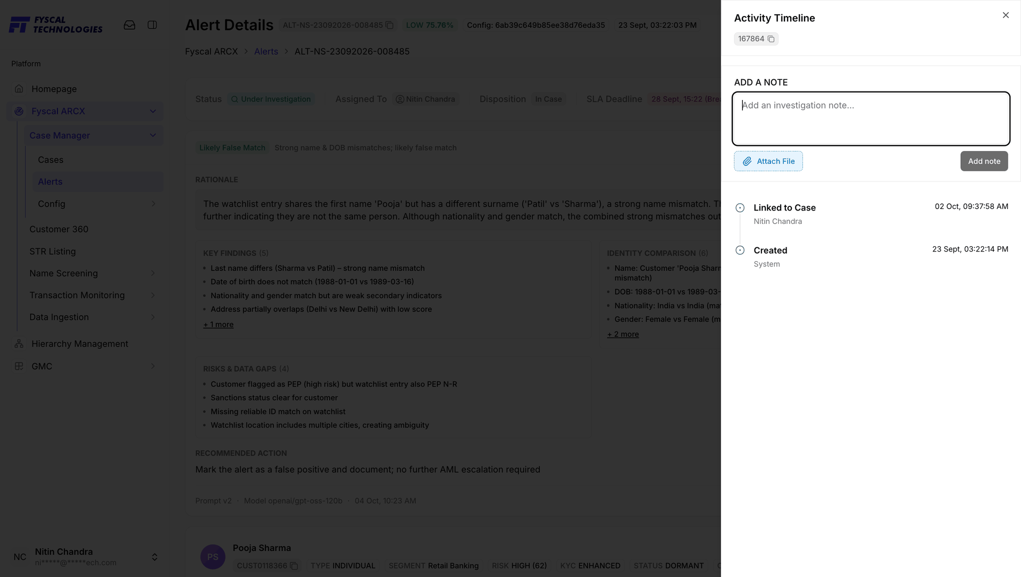Image resolution: width=1021 pixels, height=577 pixels.
Task: Click the PS customer avatar
Action: [x=213, y=557]
